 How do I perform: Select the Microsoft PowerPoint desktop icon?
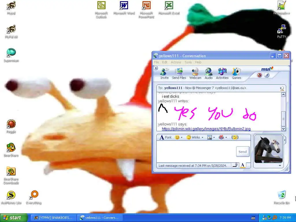pyautogui.click(x=146, y=10)
